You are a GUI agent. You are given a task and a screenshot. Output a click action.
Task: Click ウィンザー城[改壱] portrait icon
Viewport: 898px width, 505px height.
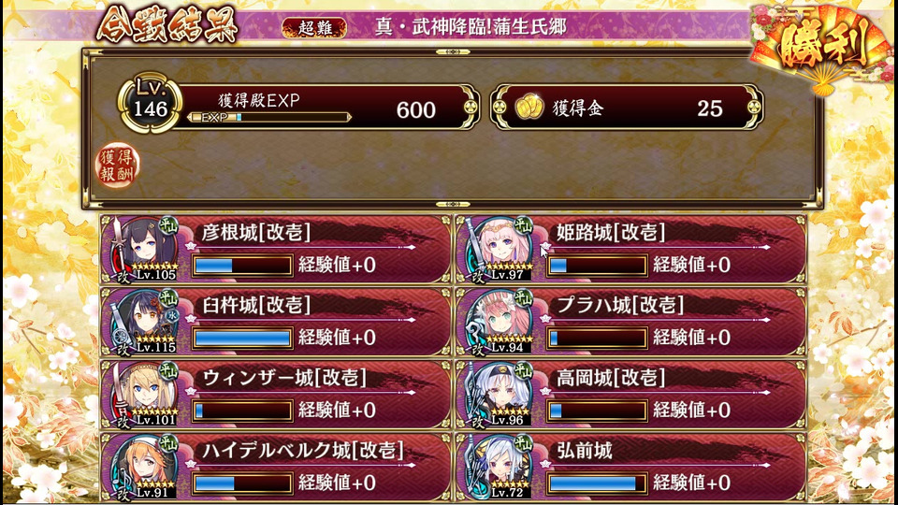[143, 395]
